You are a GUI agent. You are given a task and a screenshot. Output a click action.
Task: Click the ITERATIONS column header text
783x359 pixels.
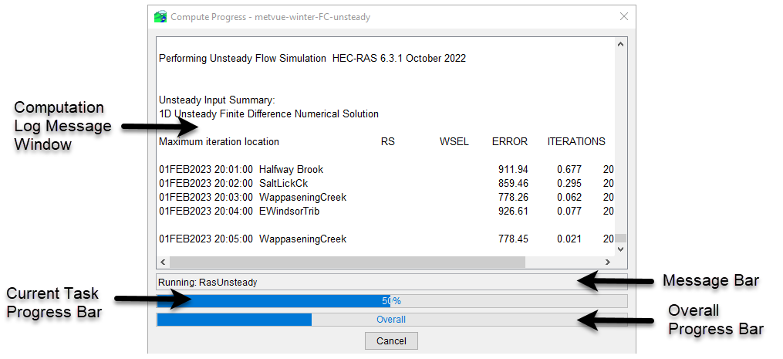point(575,141)
